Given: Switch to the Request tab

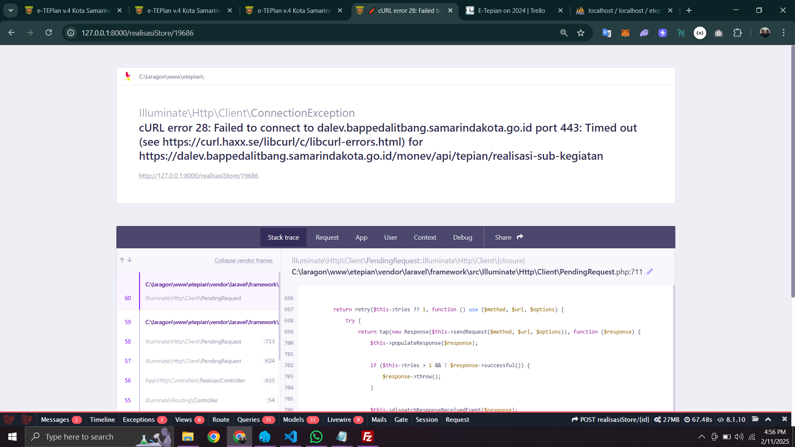Looking at the screenshot, I should point(327,237).
